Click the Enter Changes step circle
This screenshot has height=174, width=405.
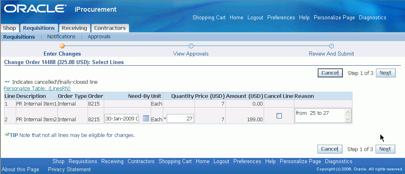62,46
